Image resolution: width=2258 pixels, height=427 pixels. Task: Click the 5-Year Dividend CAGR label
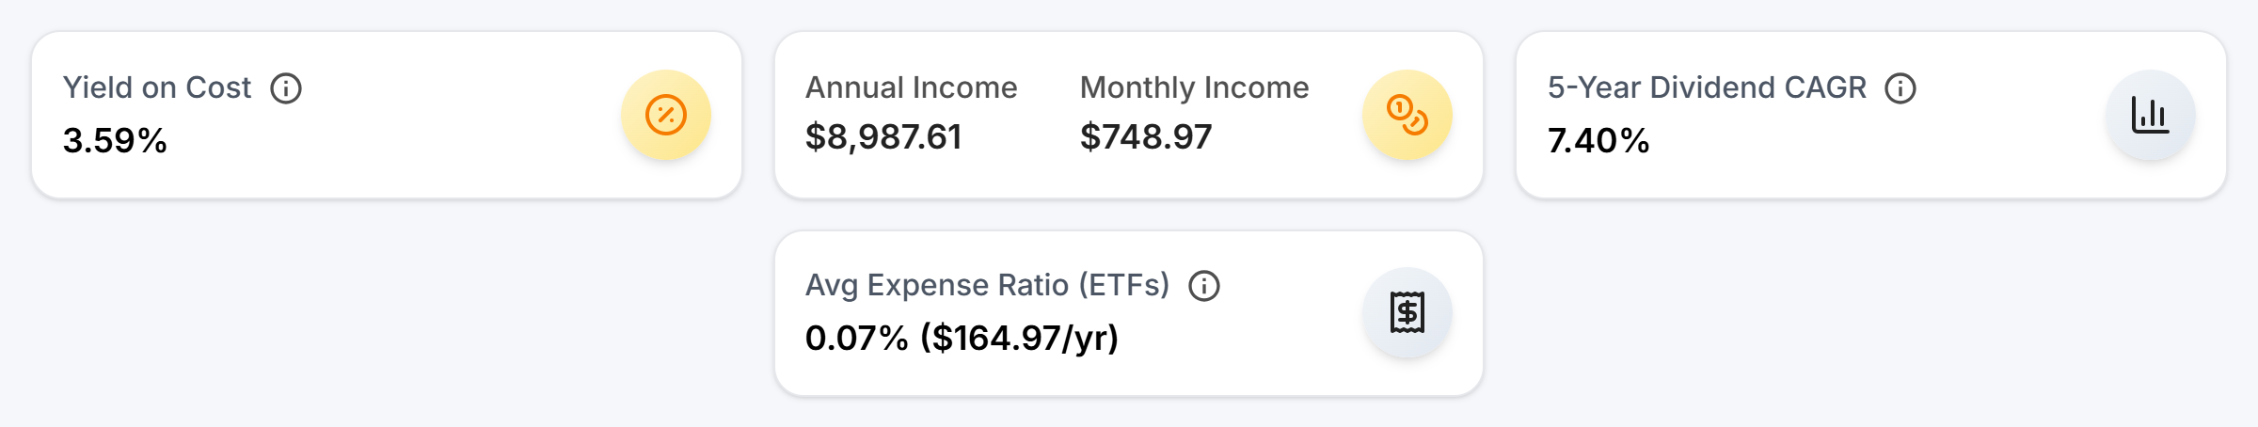click(1707, 87)
